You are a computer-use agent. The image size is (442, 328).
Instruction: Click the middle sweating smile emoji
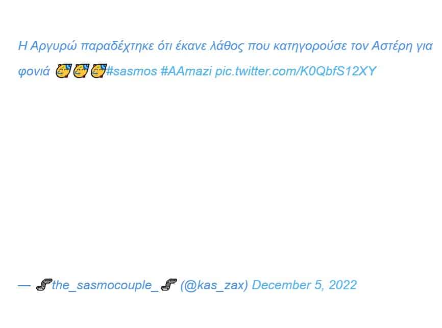[81, 71]
